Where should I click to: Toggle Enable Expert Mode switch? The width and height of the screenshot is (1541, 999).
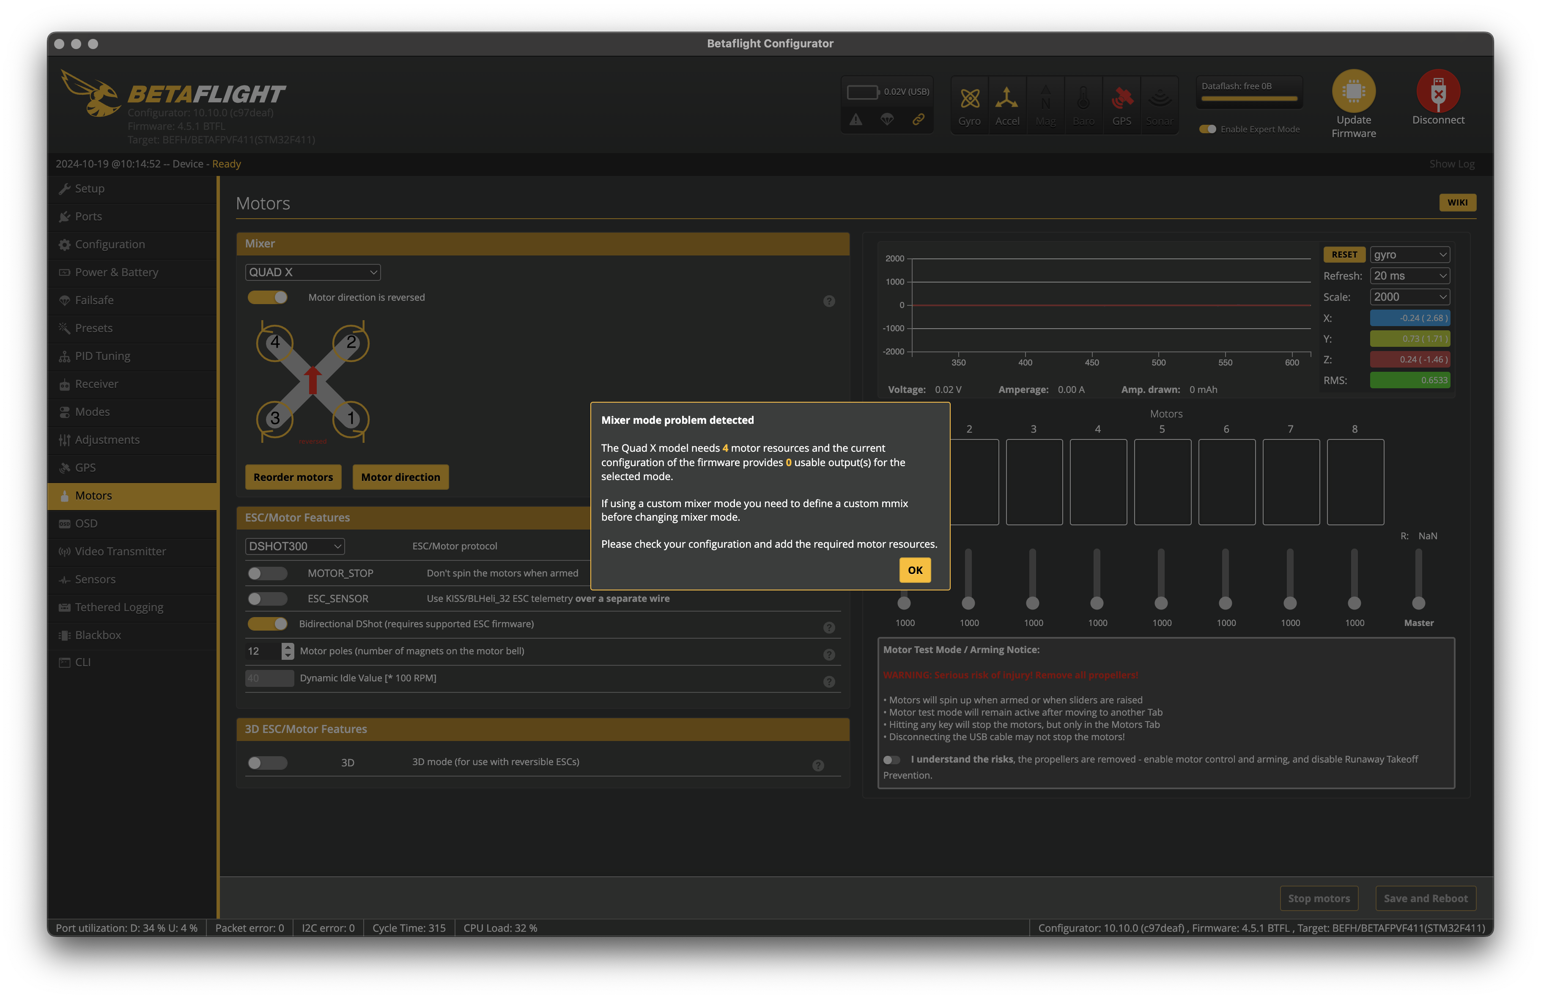[1207, 129]
